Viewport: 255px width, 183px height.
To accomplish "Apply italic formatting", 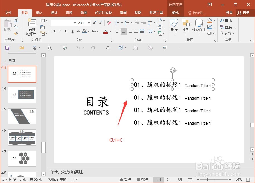I will point(60,31).
